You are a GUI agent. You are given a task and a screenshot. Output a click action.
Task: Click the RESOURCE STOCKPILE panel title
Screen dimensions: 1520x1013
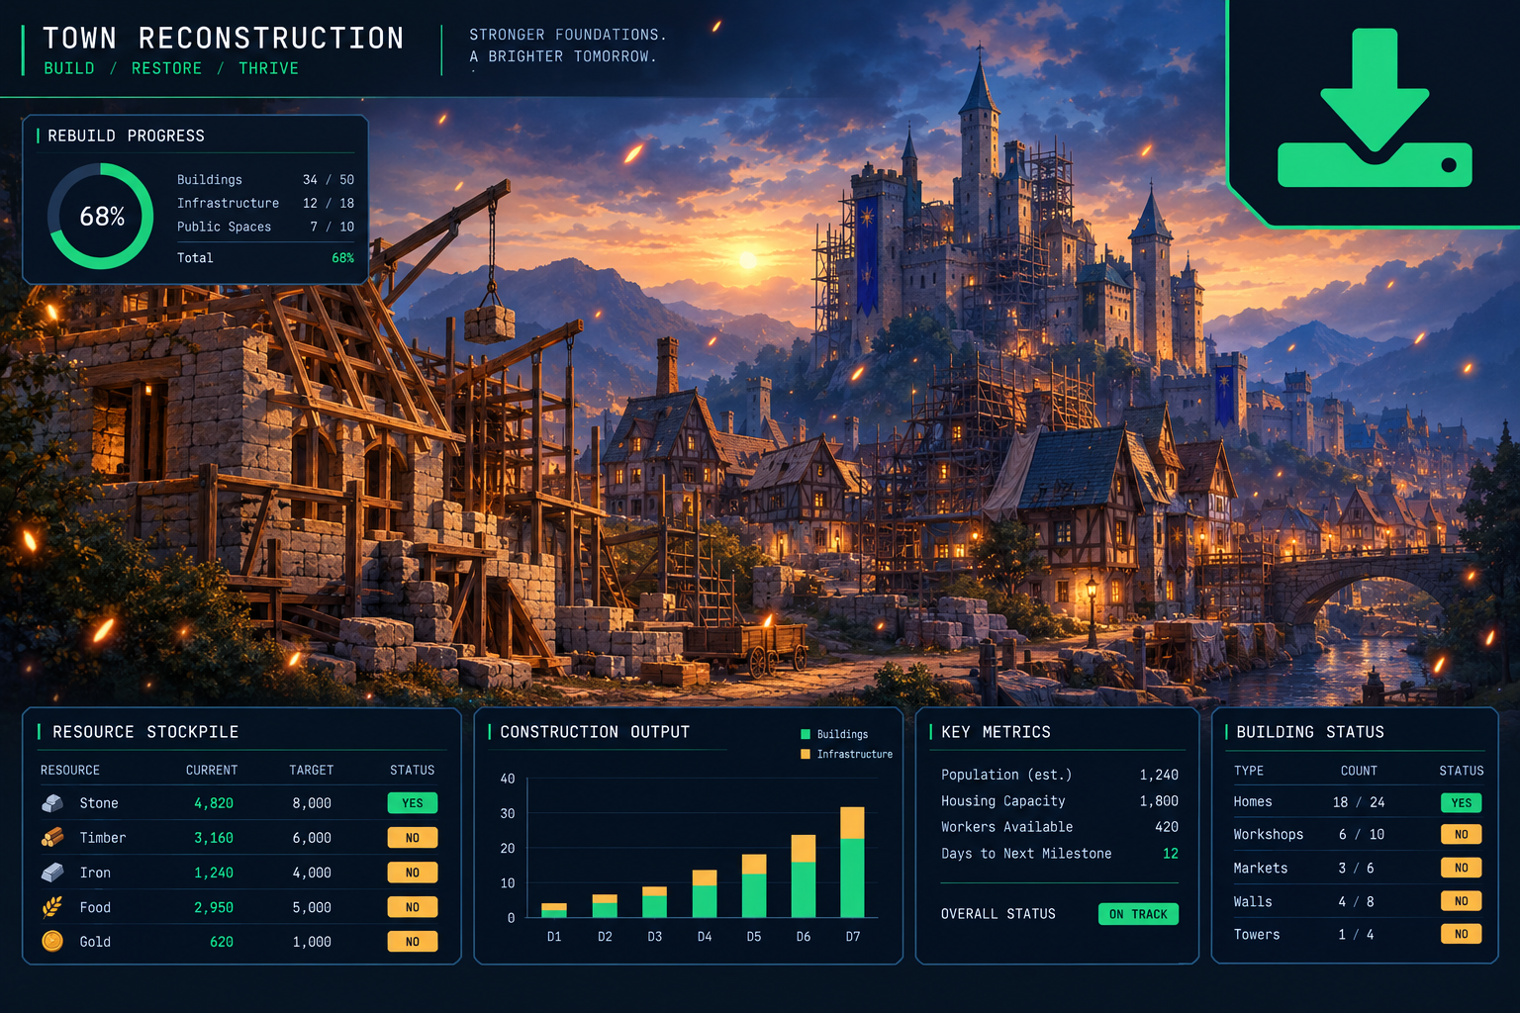tap(145, 732)
